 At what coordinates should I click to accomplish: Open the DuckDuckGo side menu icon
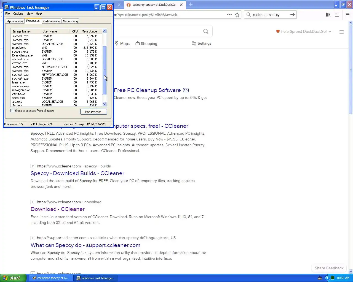pyautogui.click(x=341, y=32)
